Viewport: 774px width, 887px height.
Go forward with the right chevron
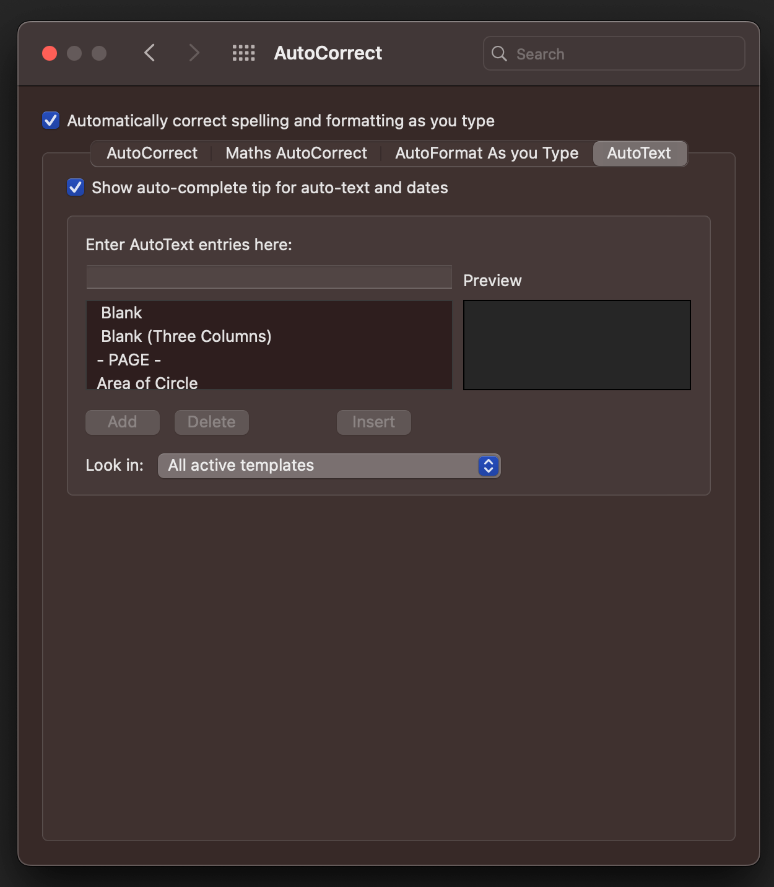coord(194,53)
